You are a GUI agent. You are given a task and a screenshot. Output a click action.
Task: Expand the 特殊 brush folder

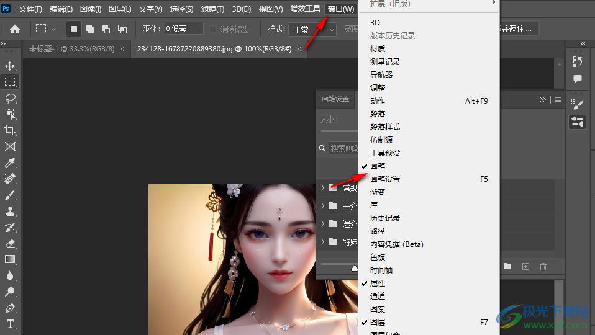point(322,241)
